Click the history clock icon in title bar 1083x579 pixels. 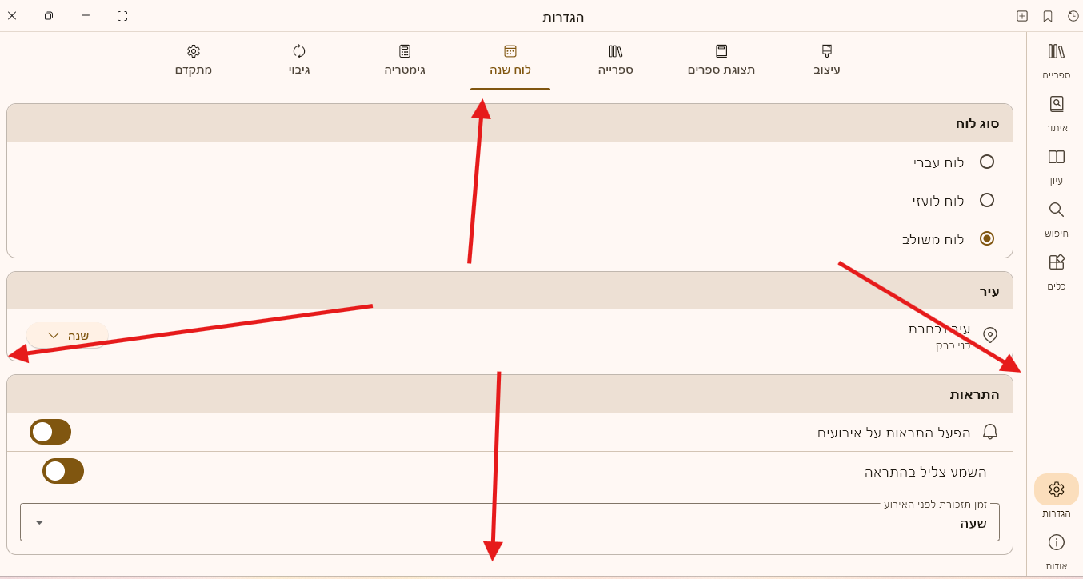coord(1073,16)
